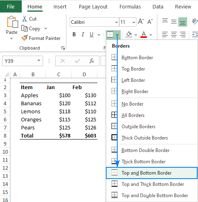Viewport: 198px width, 202px height.
Task: Open Clipboard dialog launcher
Action: click(x=63, y=48)
